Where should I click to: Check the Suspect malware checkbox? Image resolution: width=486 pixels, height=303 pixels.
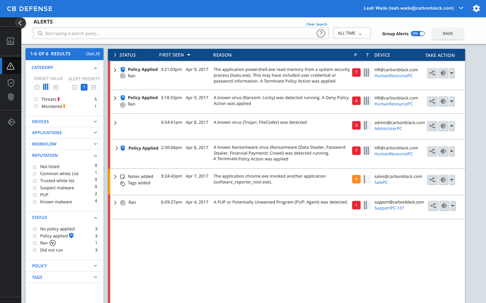pyautogui.click(x=35, y=188)
